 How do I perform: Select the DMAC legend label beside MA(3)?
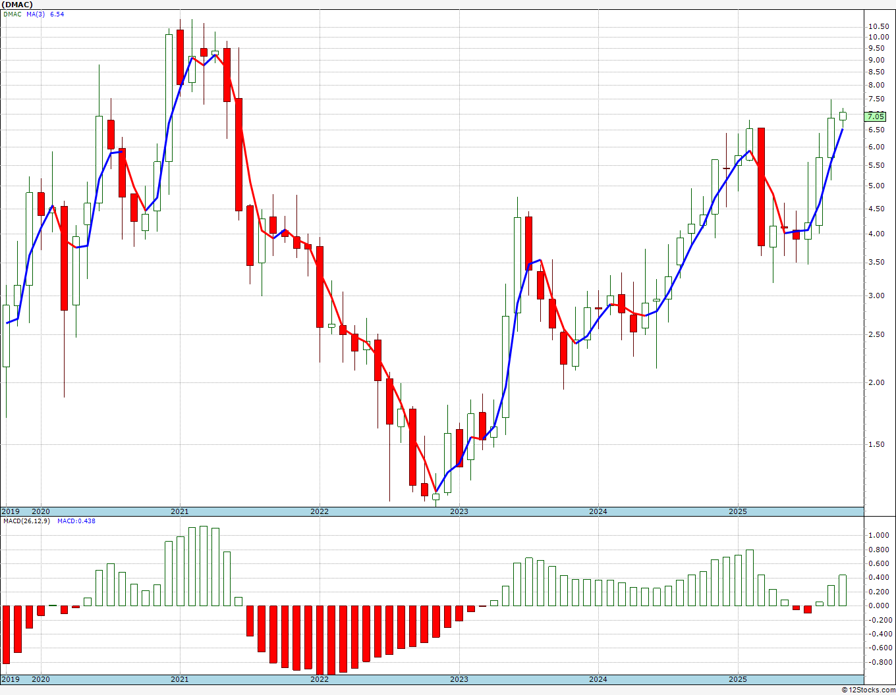pyautogui.click(x=12, y=14)
